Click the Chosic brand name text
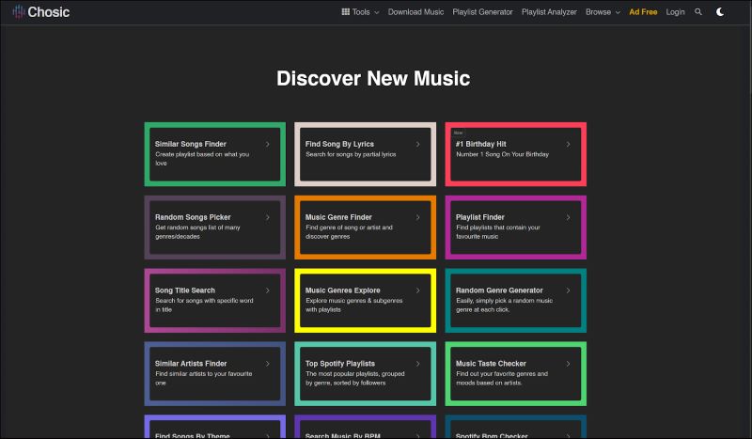Screen dimensions: 752x439 click(x=49, y=12)
